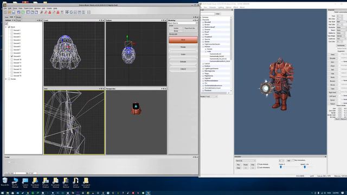This screenshot has height=195, width=347.
Task: Click the Rotate button in Modeling panel
Action: 183,47
